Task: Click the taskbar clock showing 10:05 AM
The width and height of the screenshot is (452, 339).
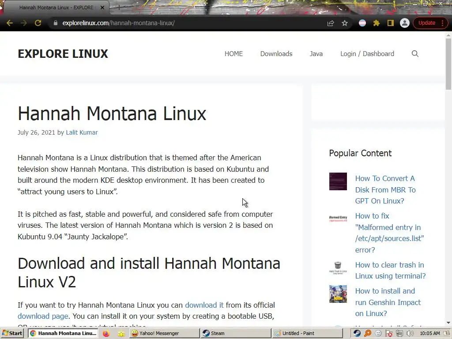Action: click(x=430, y=334)
